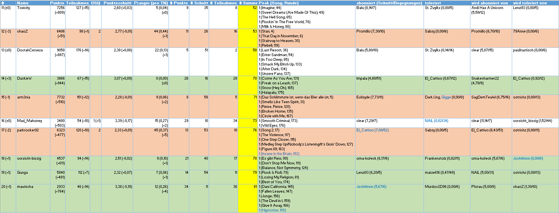Click rank cell '12 (-3)'
This screenshot has height=213, width=559.
point(8,38)
